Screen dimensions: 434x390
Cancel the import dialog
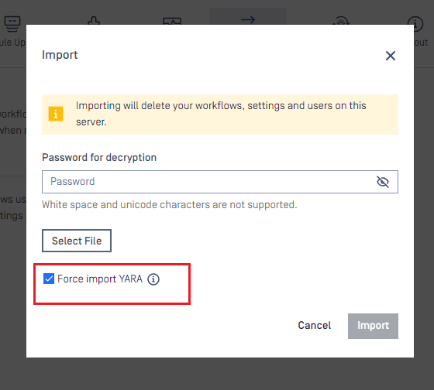[x=314, y=326]
